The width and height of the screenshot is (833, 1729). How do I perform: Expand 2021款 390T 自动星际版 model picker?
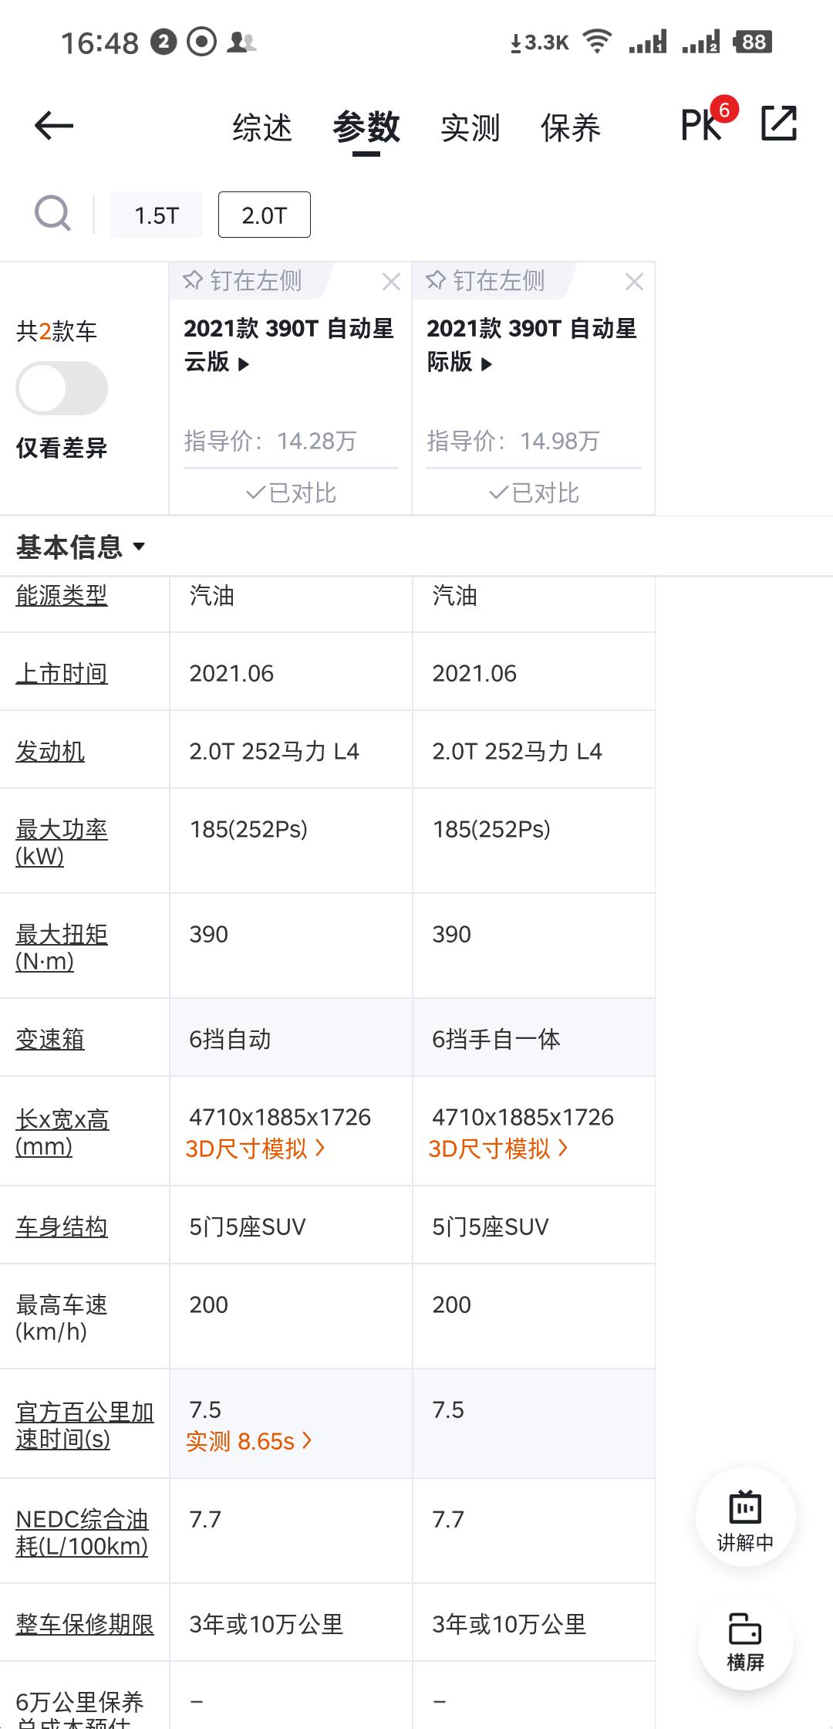531,344
